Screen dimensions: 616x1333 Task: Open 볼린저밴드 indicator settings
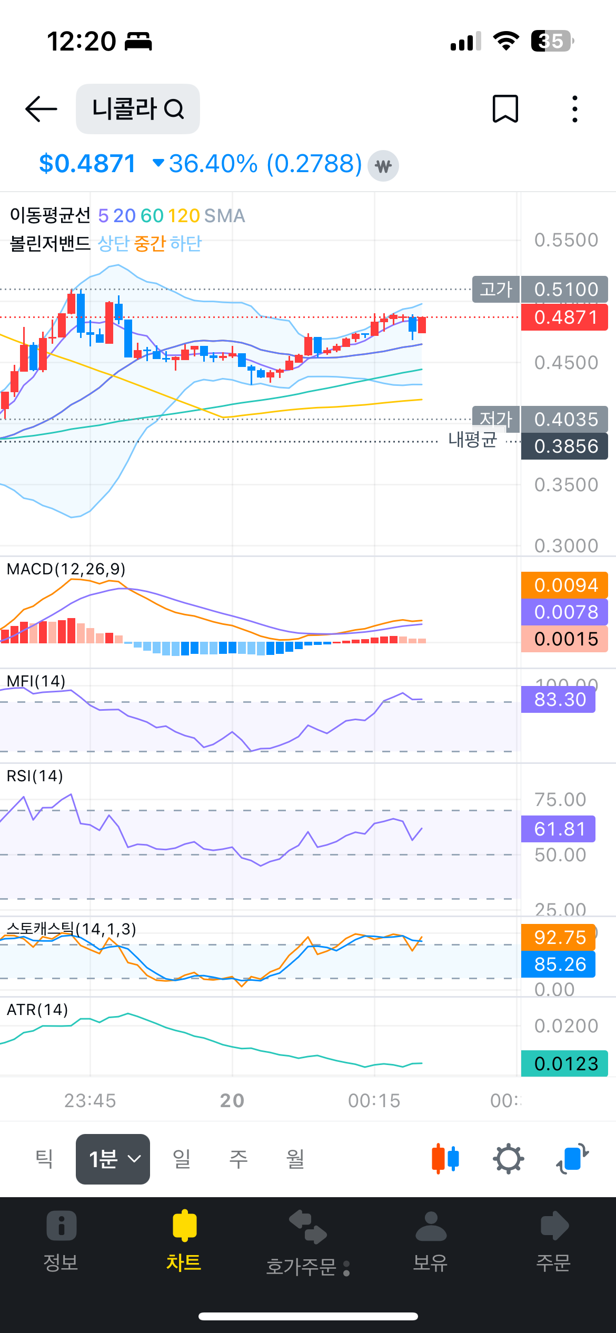[x=50, y=244]
